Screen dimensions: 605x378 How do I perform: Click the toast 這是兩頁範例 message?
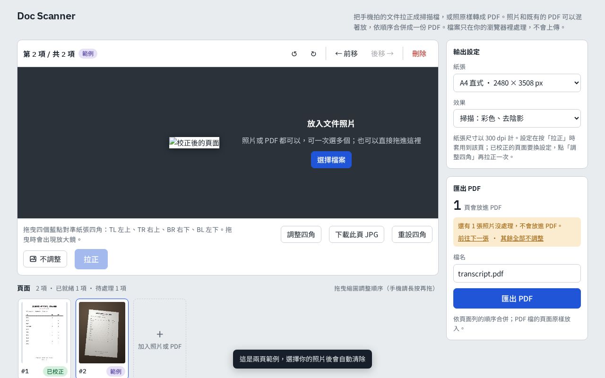[x=302, y=359]
